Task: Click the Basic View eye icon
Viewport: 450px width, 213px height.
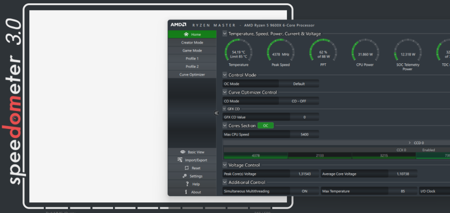Action: (x=182, y=152)
